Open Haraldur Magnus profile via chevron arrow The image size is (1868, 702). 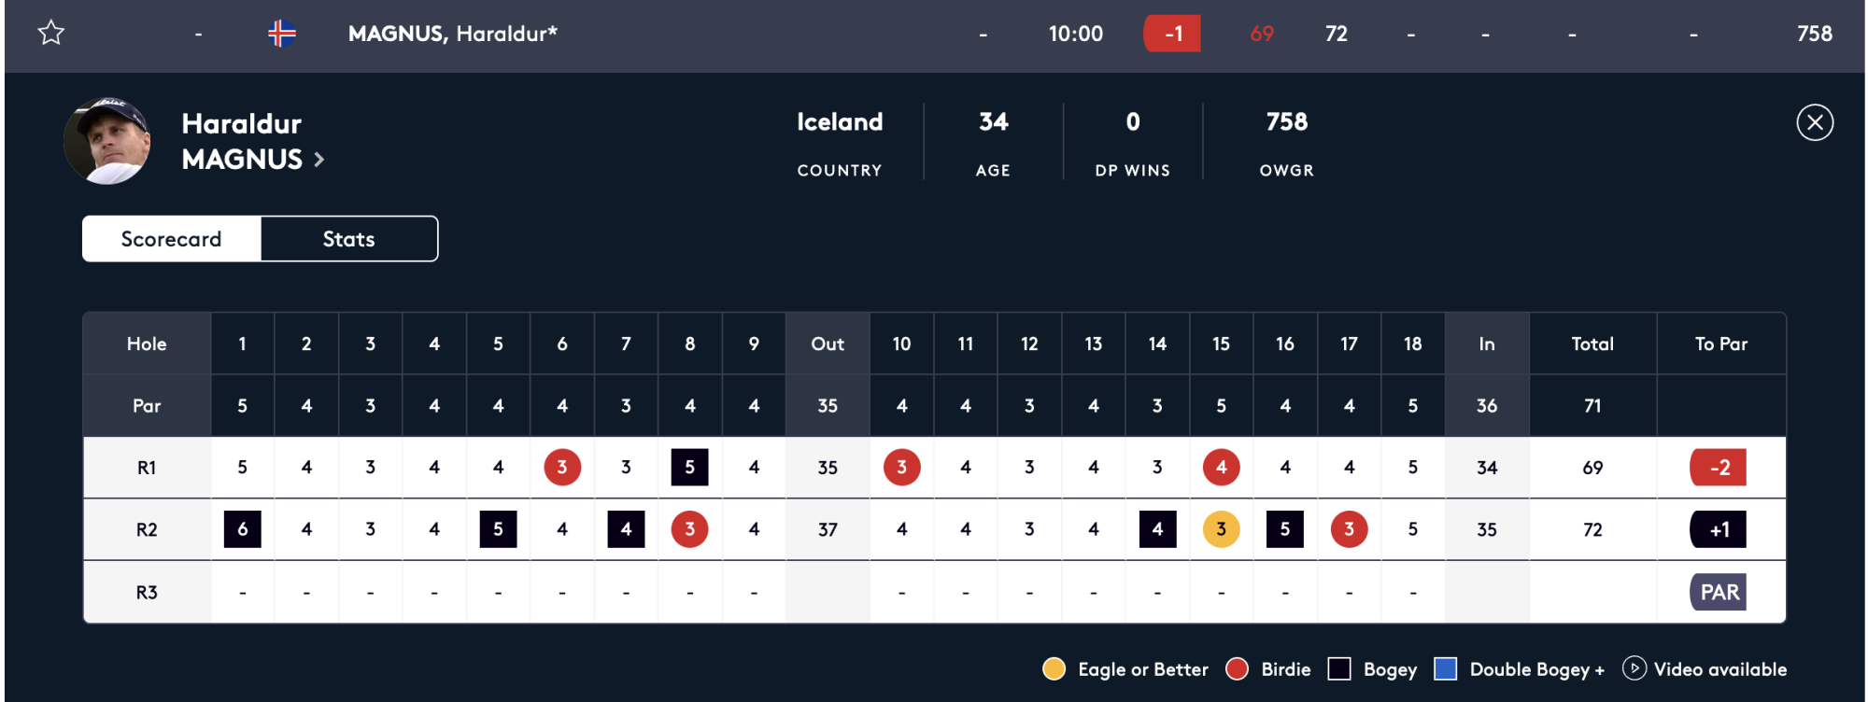[x=319, y=160]
